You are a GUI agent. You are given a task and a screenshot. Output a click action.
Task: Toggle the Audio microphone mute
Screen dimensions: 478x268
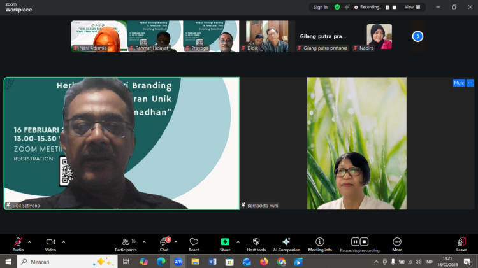coord(18,244)
